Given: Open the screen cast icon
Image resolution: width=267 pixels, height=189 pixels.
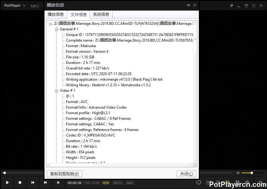Looking at the screenshot, I should click(199, 183).
